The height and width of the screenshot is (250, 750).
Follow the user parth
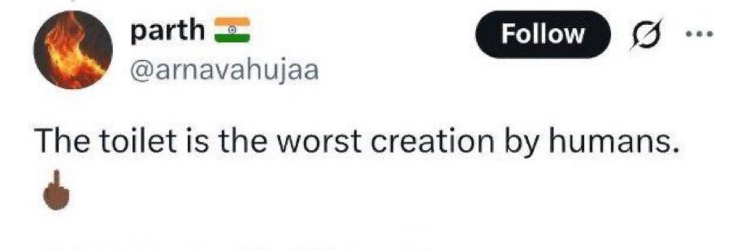click(x=542, y=34)
